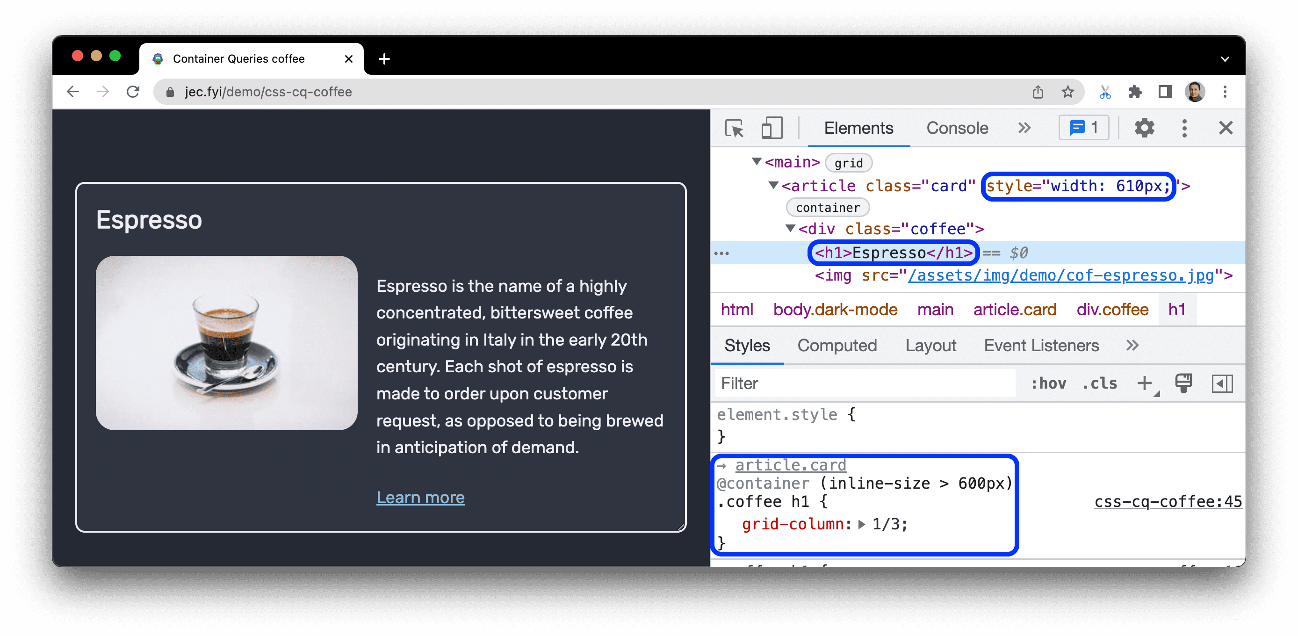
Task: Click the Computed tab in DevTools panel
Action: [x=837, y=345]
